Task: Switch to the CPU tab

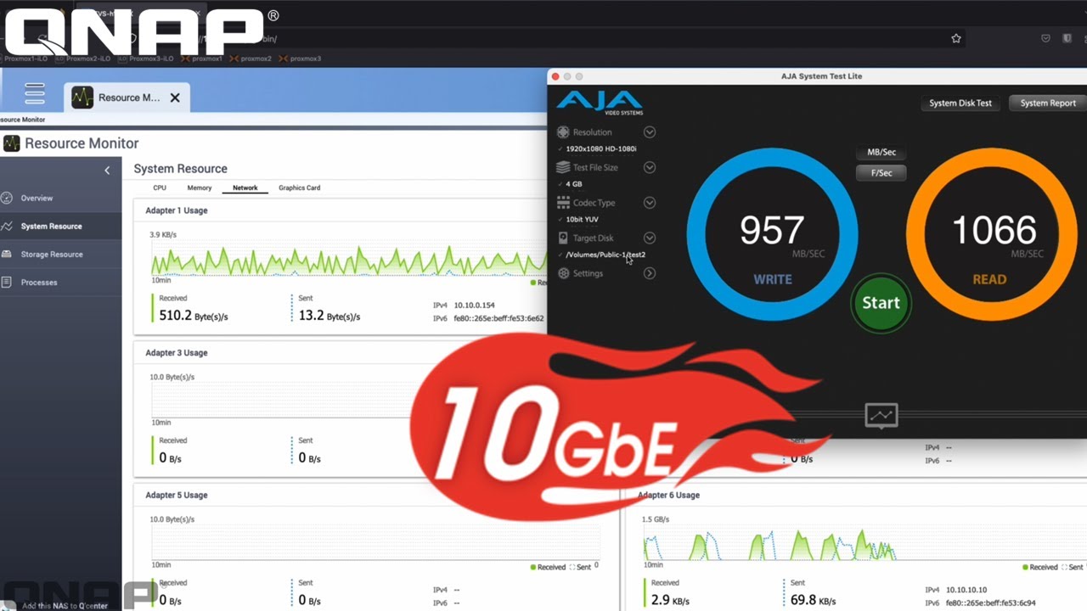Action: 160,188
